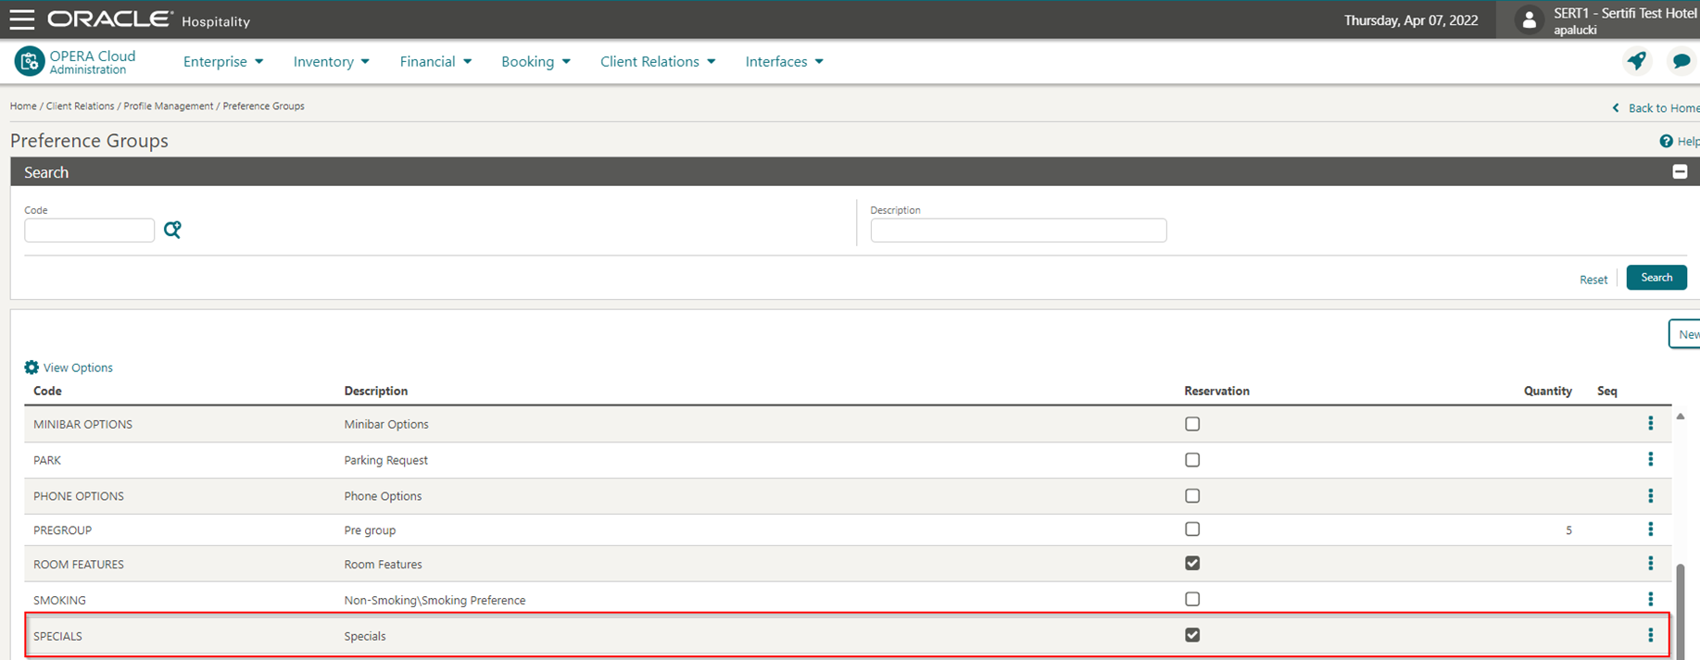The width and height of the screenshot is (1700, 660).
Task: Expand the Financial dropdown menu
Action: point(435,61)
